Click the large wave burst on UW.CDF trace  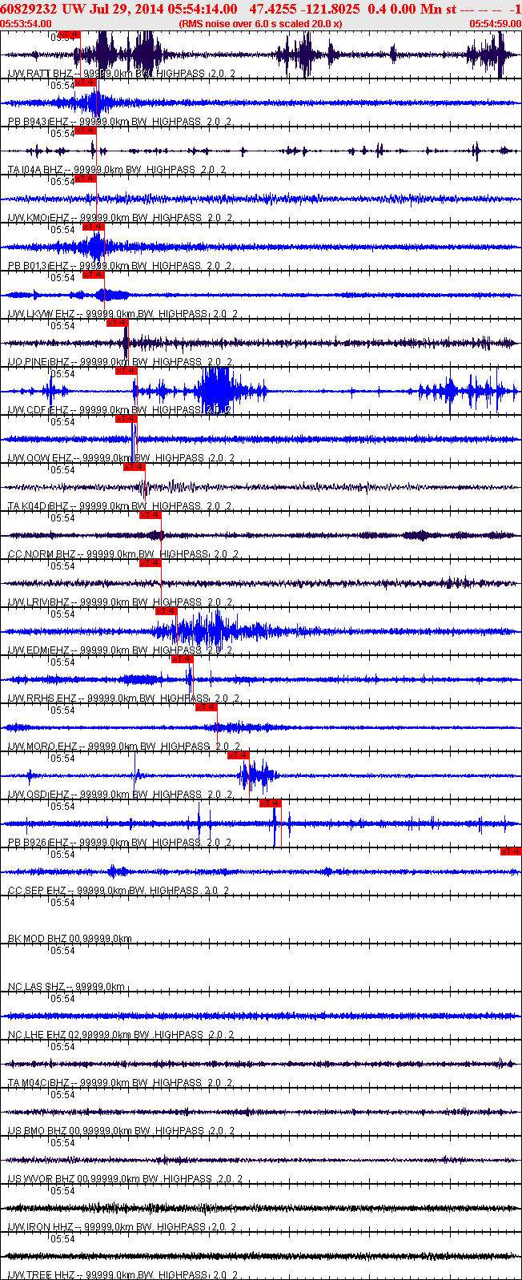(216, 390)
